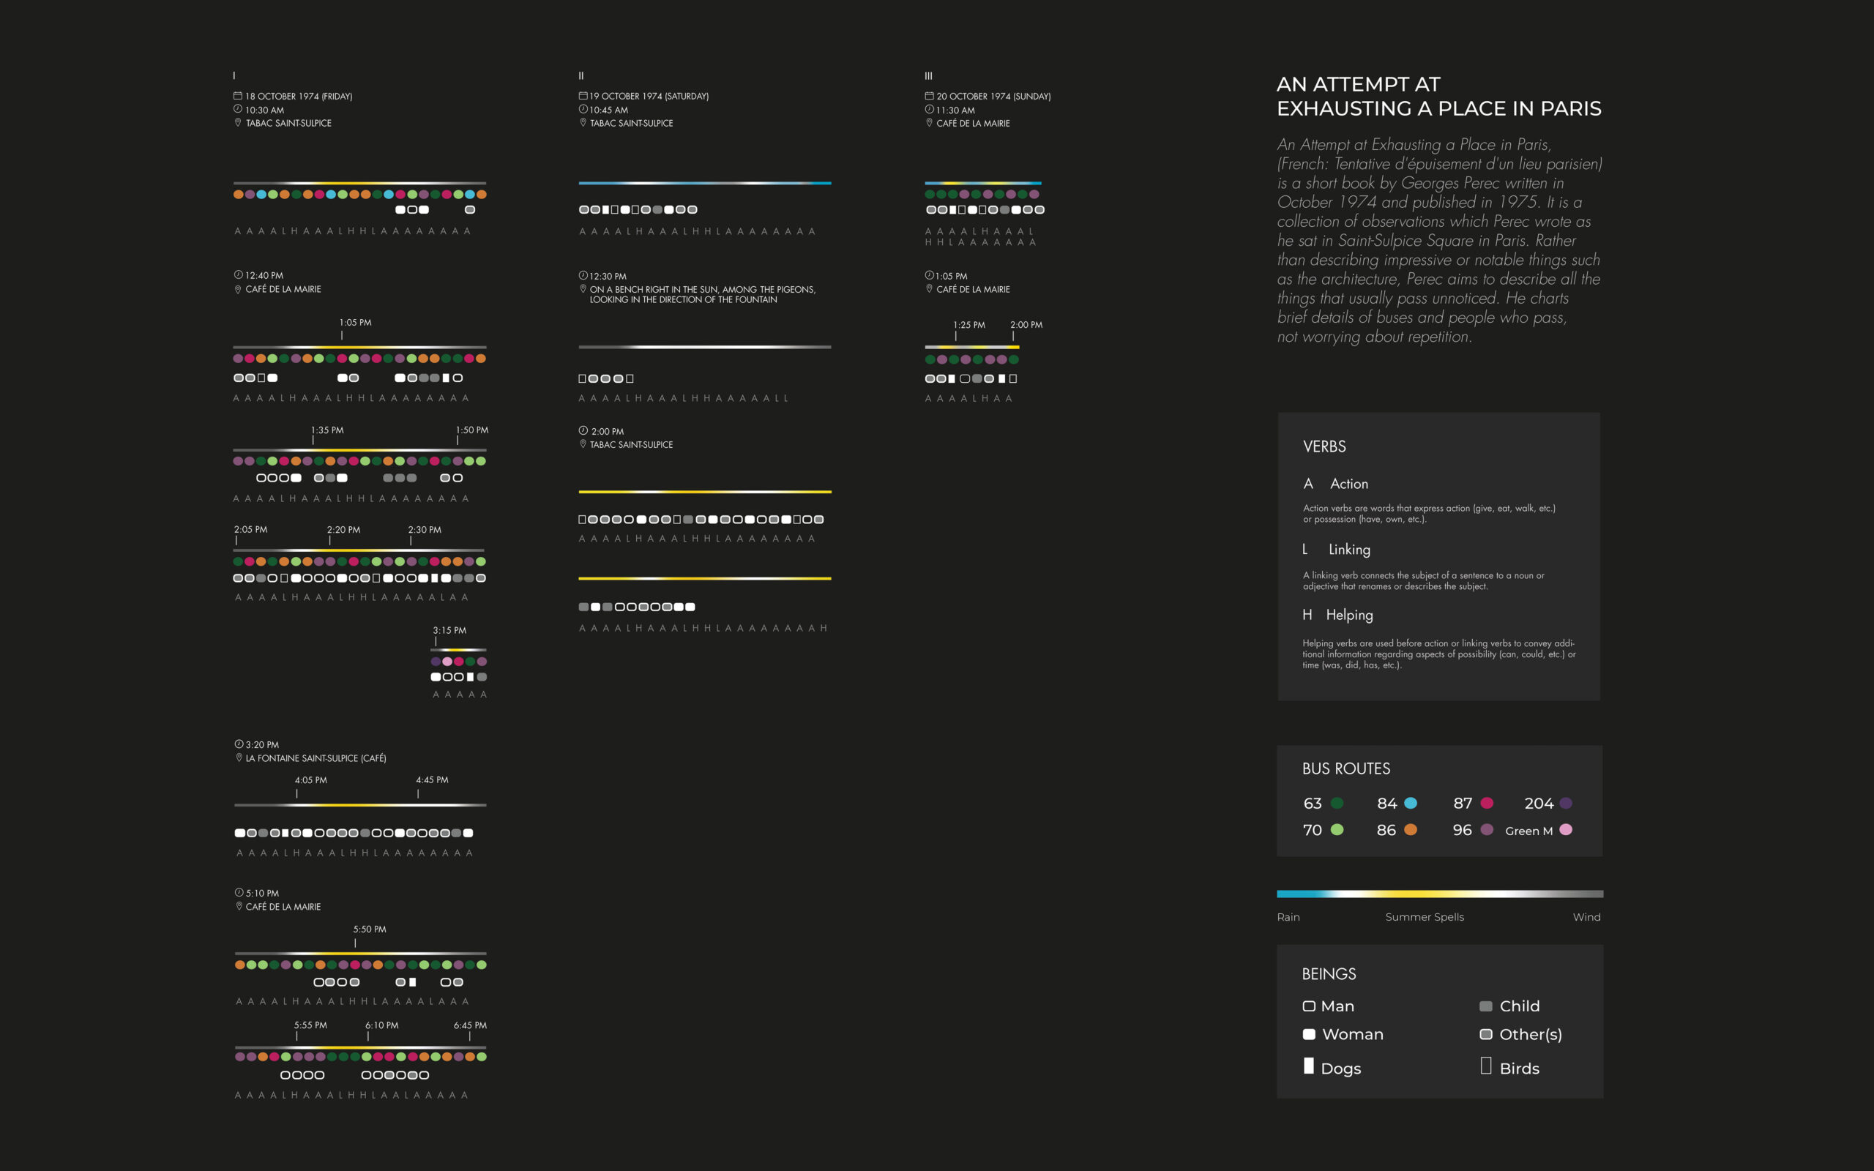
Task: Select the route 86 orange swatch
Action: [x=1410, y=829]
